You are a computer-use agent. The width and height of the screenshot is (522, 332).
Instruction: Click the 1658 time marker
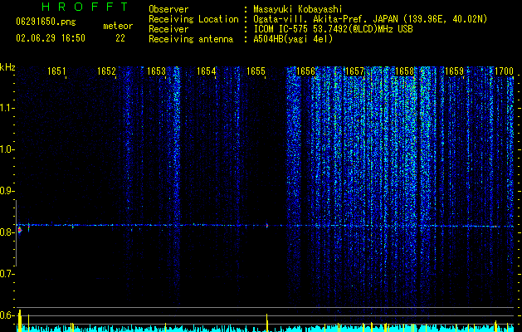point(404,71)
